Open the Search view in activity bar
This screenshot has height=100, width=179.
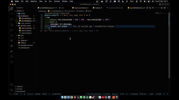[11, 14]
